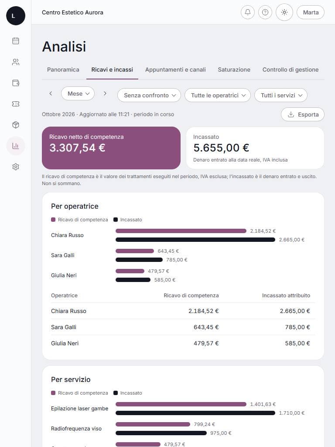Click Epilazione laser gambe chart label

point(80,409)
